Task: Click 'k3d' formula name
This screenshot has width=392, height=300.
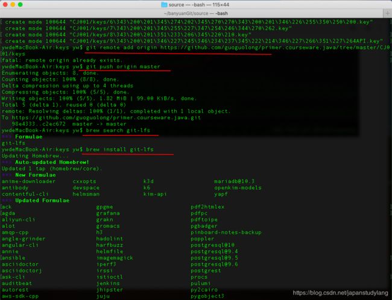Action: [148, 181]
